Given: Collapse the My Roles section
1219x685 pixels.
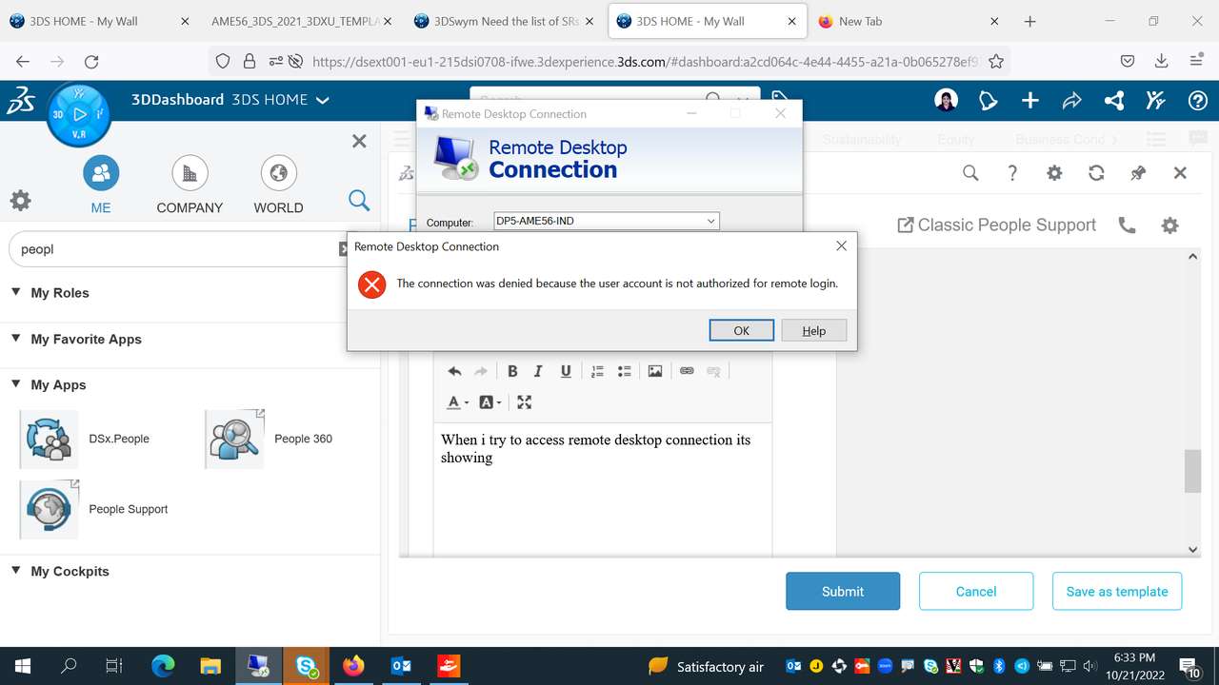Looking at the screenshot, I should click(15, 292).
